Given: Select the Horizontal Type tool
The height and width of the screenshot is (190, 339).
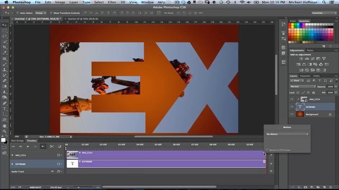Looking at the screenshot, I should (x=4, y=109).
